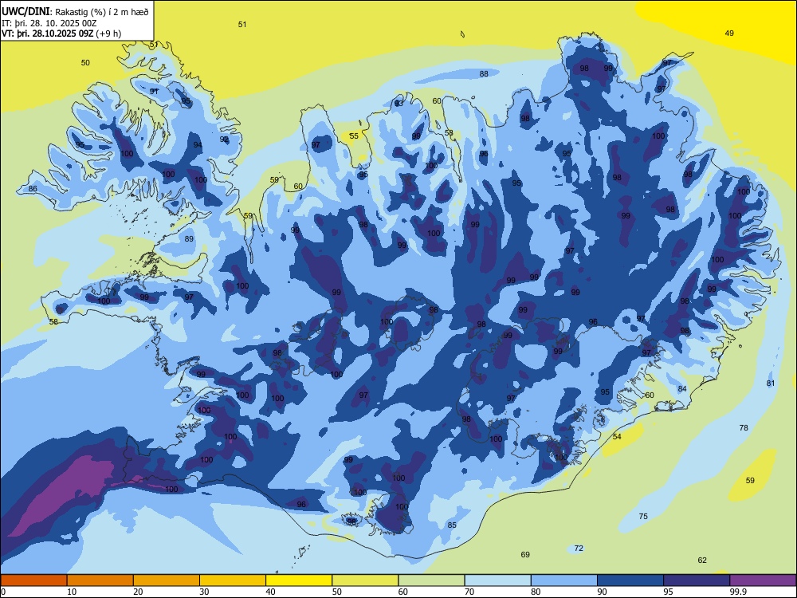This screenshot has width=797, height=598.
Task: Click the 20–30 amber legend swatch
Action: [167, 580]
